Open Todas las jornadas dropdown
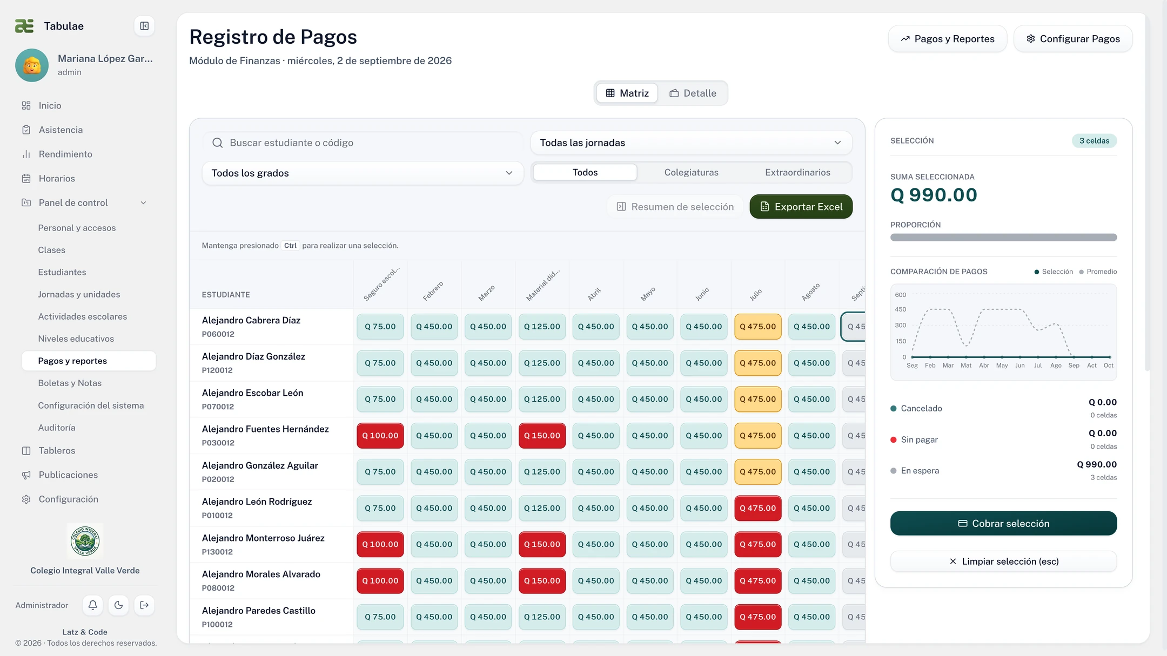The height and width of the screenshot is (656, 1167). pos(692,143)
